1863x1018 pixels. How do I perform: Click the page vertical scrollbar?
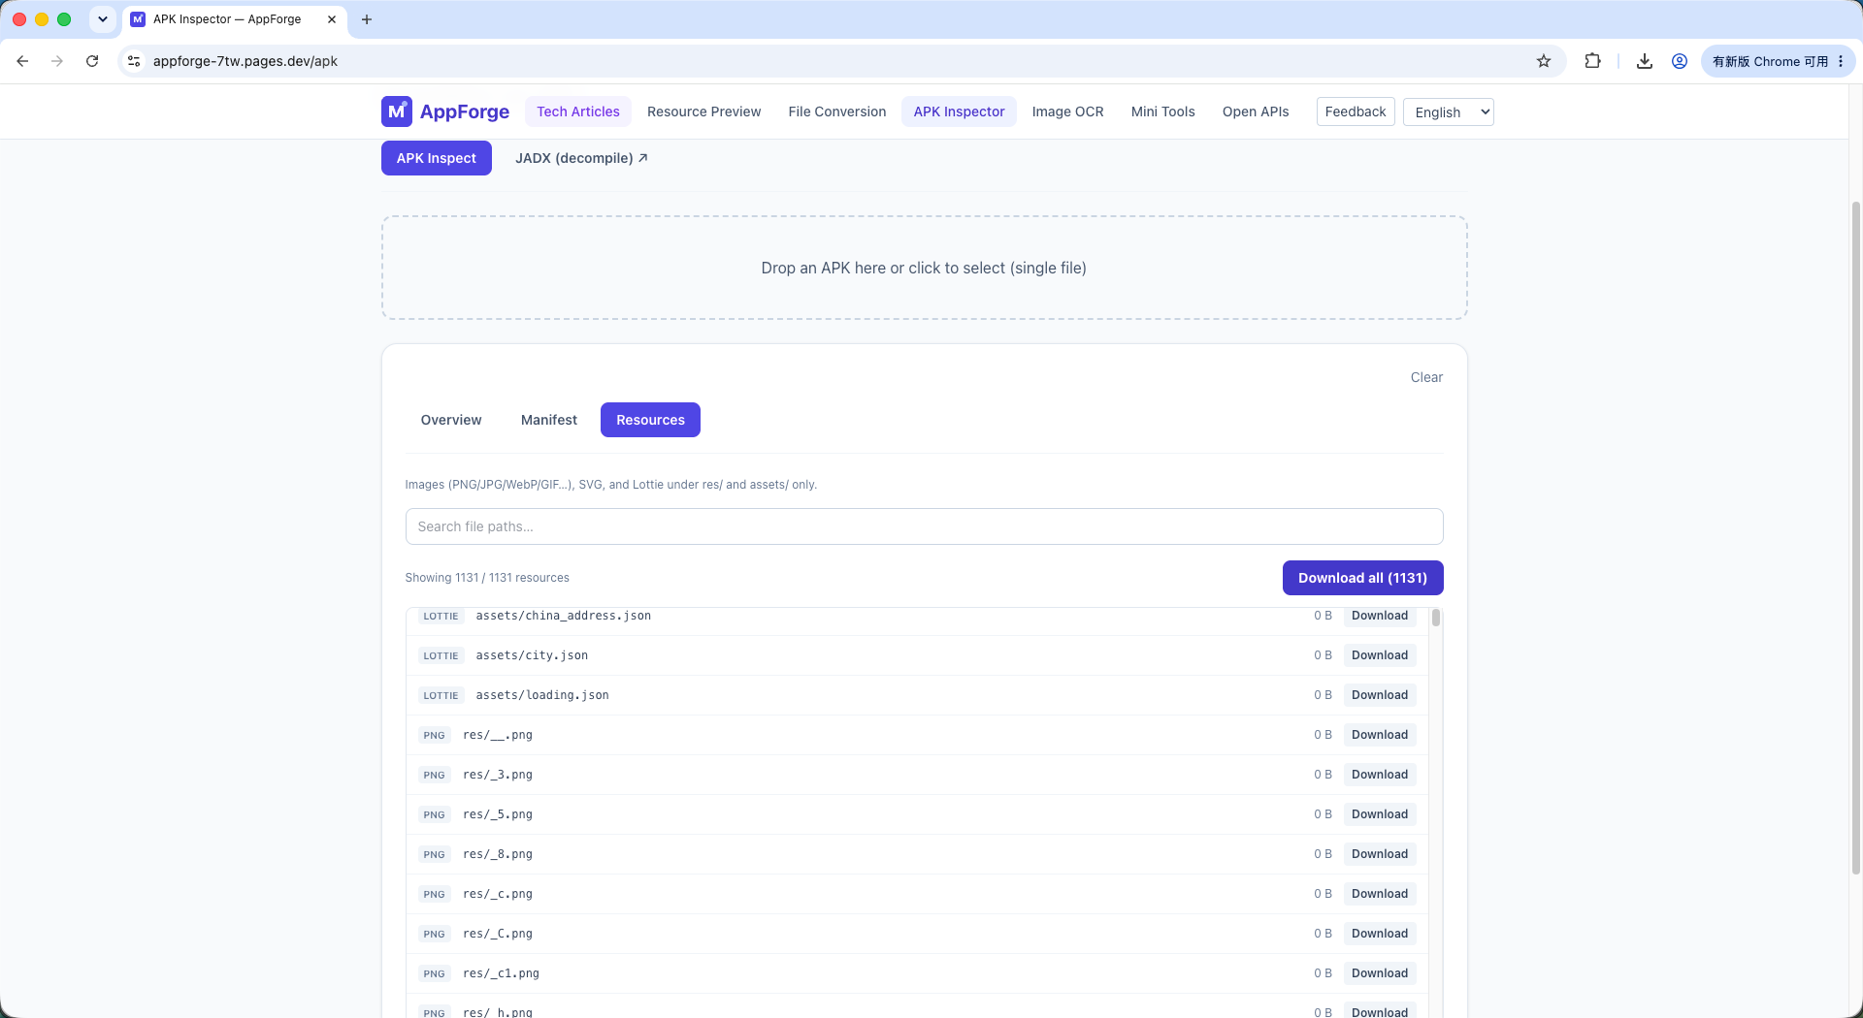point(1856,538)
